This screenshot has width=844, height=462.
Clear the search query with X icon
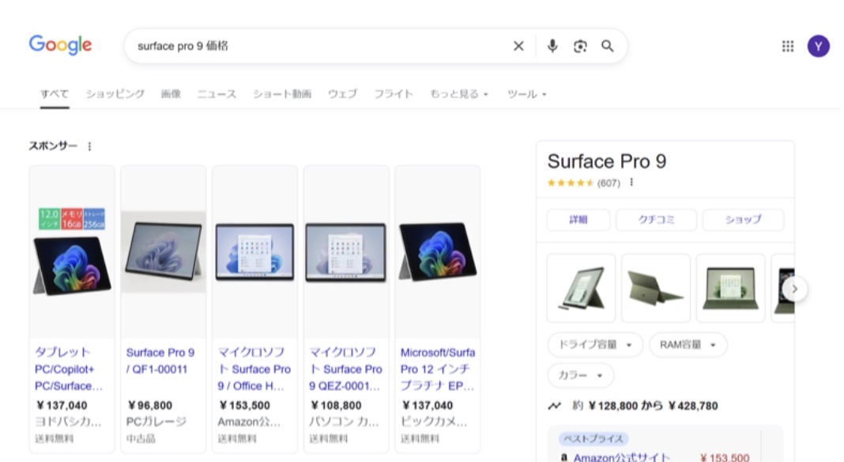(x=518, y=46)
